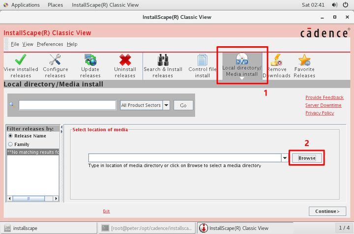The height and width of the screenshot is (234, 354).
Task: Click Configure releases tool icon
Action: [55, 60]
